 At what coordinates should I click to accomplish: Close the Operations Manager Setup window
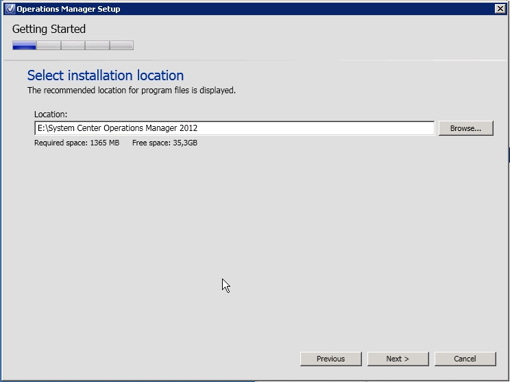[500, 9]
